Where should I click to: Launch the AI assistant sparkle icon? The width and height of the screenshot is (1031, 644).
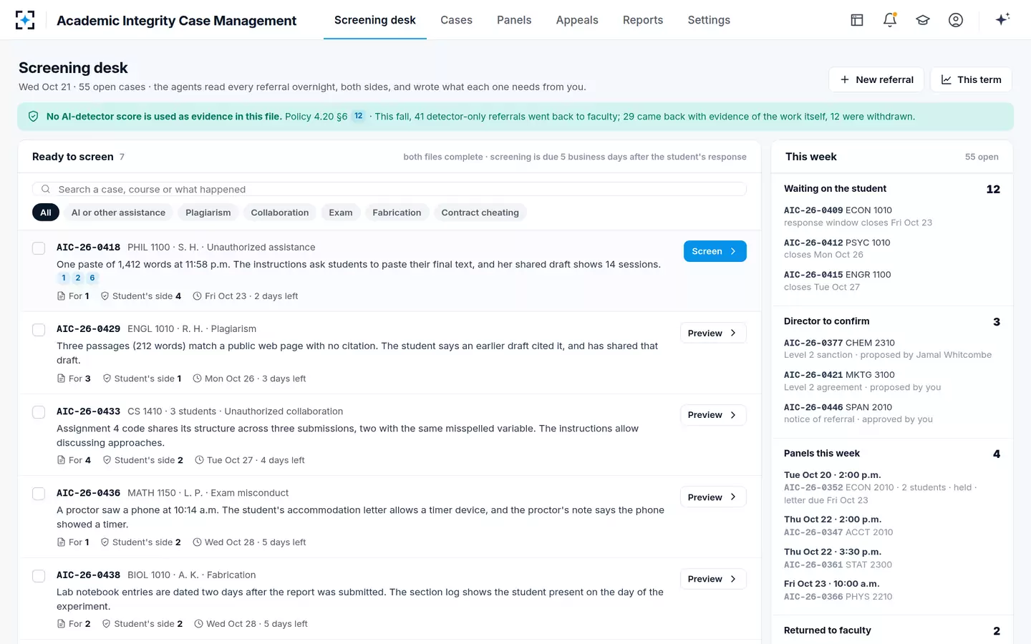click(x=1002, y=19)
